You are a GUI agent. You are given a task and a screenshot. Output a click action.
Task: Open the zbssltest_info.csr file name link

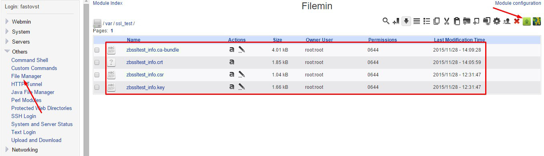(145, 74)
